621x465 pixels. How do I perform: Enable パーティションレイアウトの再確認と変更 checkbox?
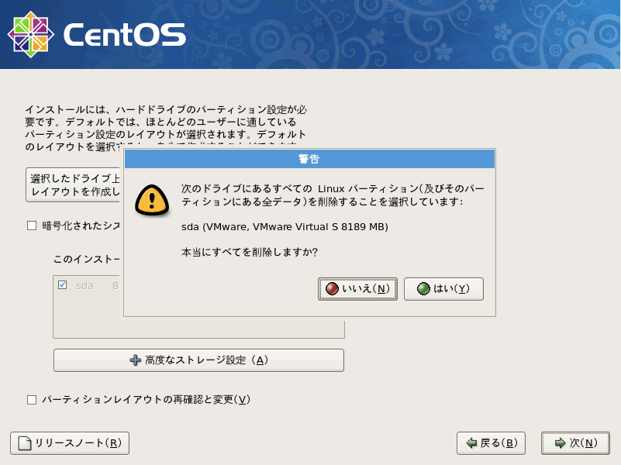click(x=32, y=400)
